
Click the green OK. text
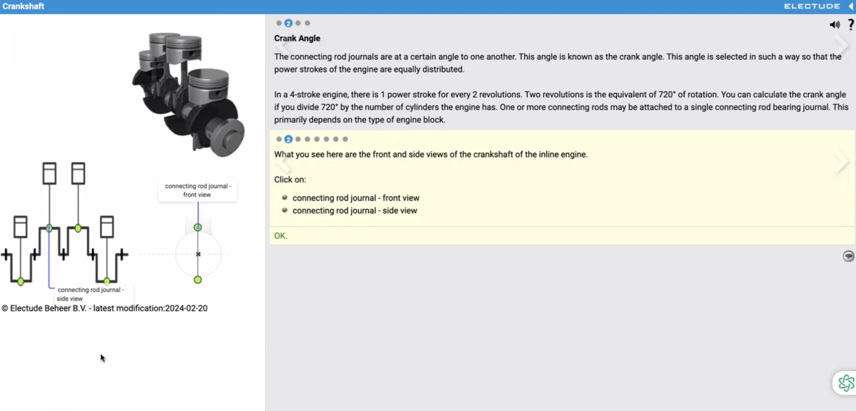coord(281,236)
